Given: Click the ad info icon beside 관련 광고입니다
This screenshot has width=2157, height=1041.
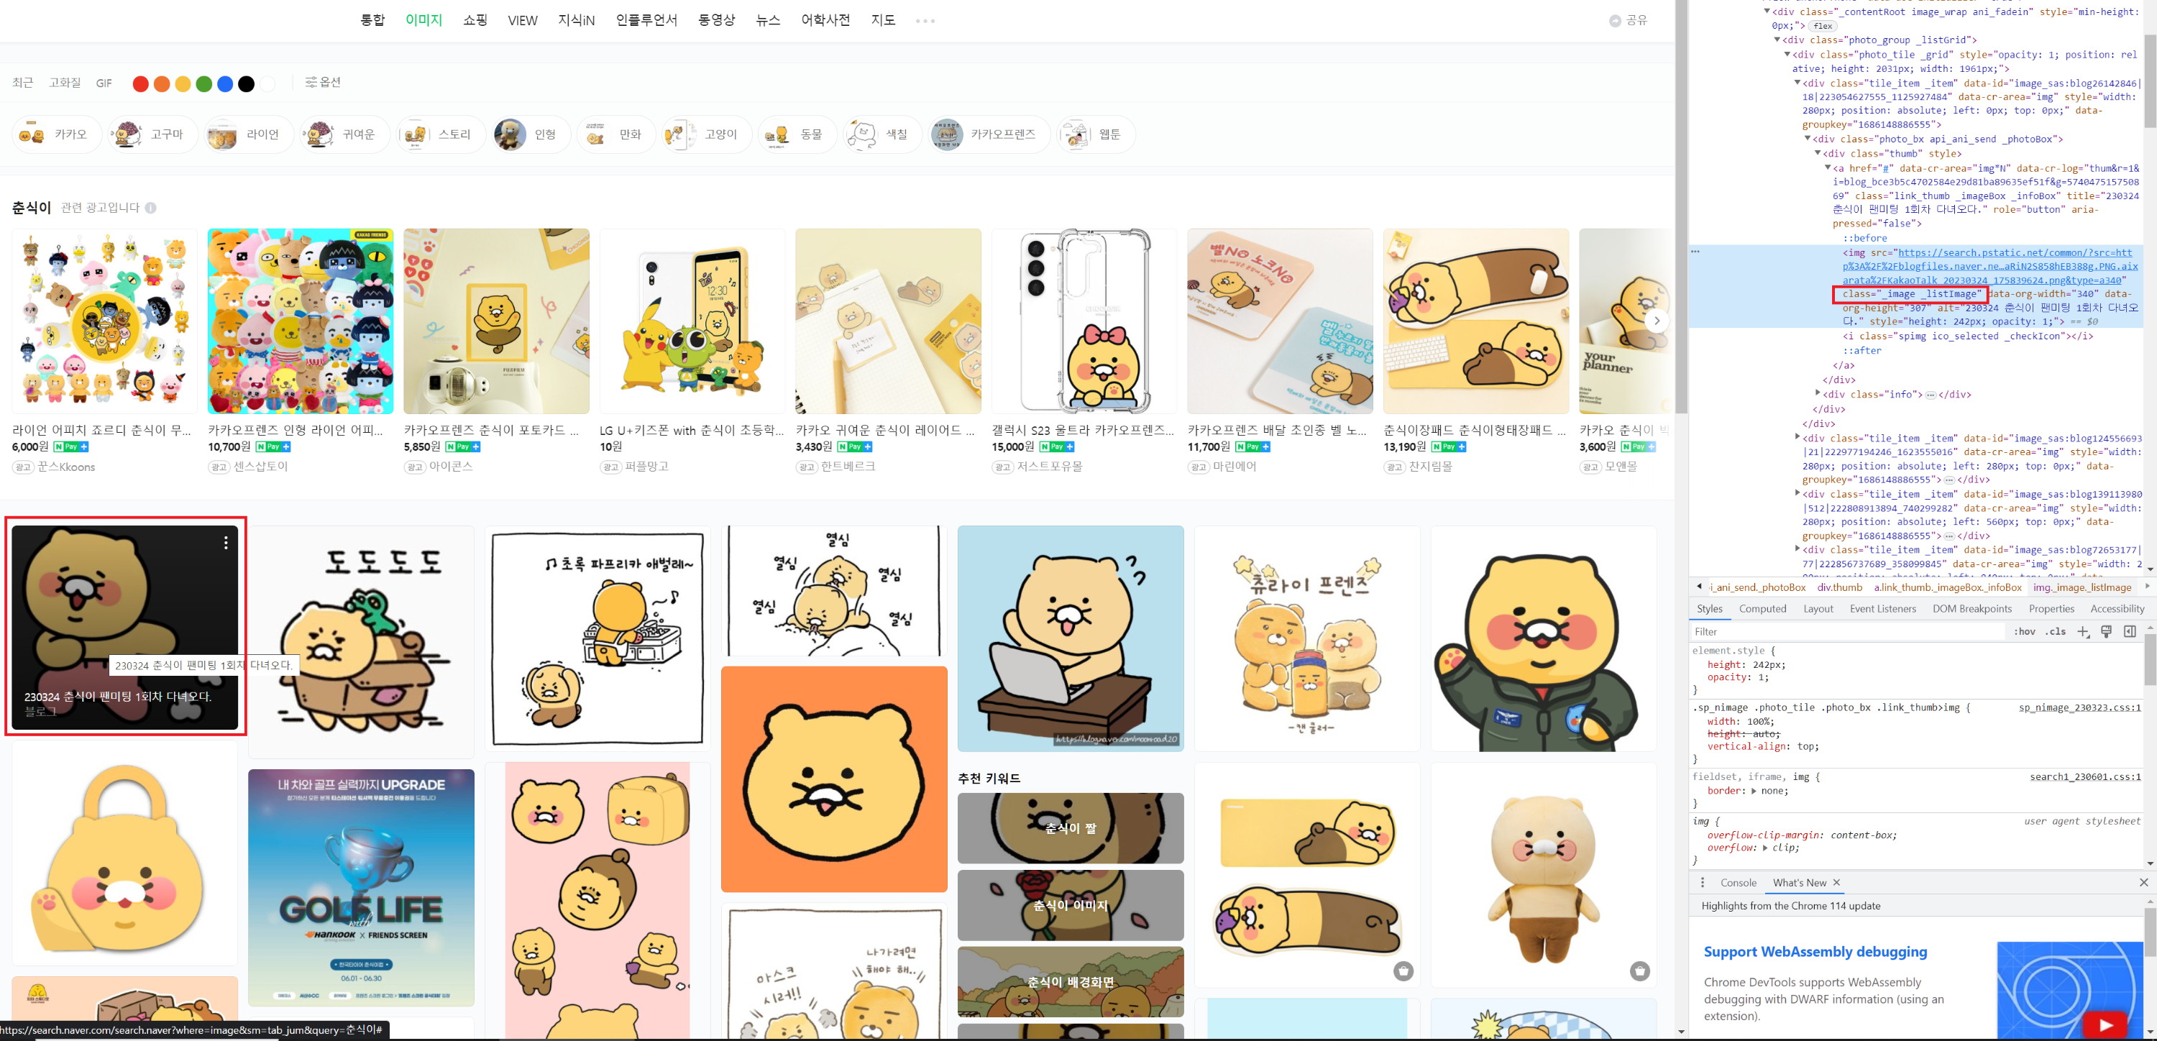Looking at the screenshot, I should tap(151, 208).
